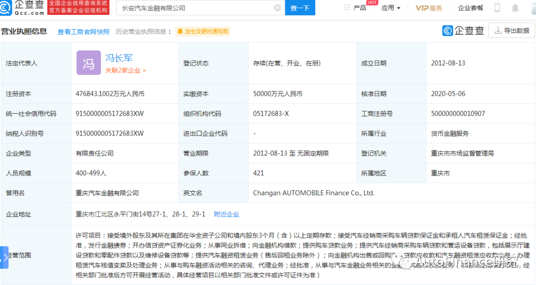The height and width of the screenshot is (285, 536).
Task: Select industry value 货币金融服务
Action: [x=450, y=134]
